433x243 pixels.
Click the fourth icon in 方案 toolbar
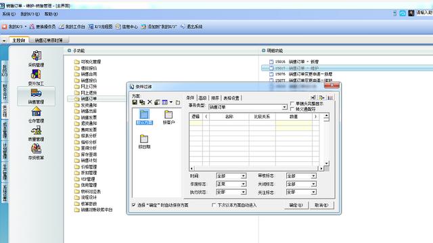click(x=157, y=102)
